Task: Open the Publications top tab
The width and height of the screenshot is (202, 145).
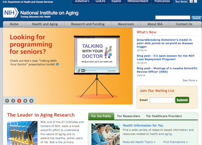Action: (x=162, y=2)
